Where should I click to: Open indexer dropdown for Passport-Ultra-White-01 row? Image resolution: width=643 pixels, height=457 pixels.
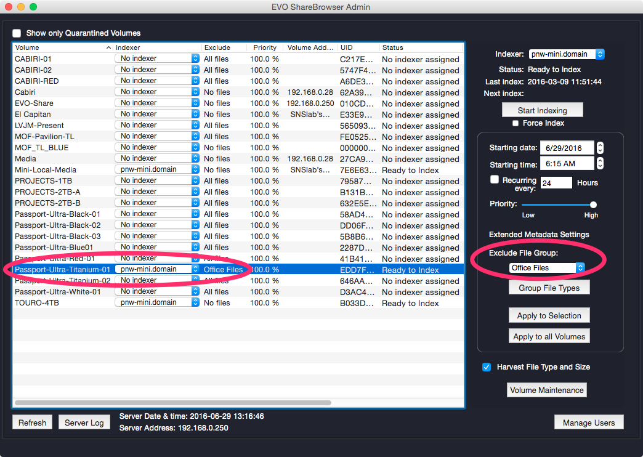(x=157, y=291)
